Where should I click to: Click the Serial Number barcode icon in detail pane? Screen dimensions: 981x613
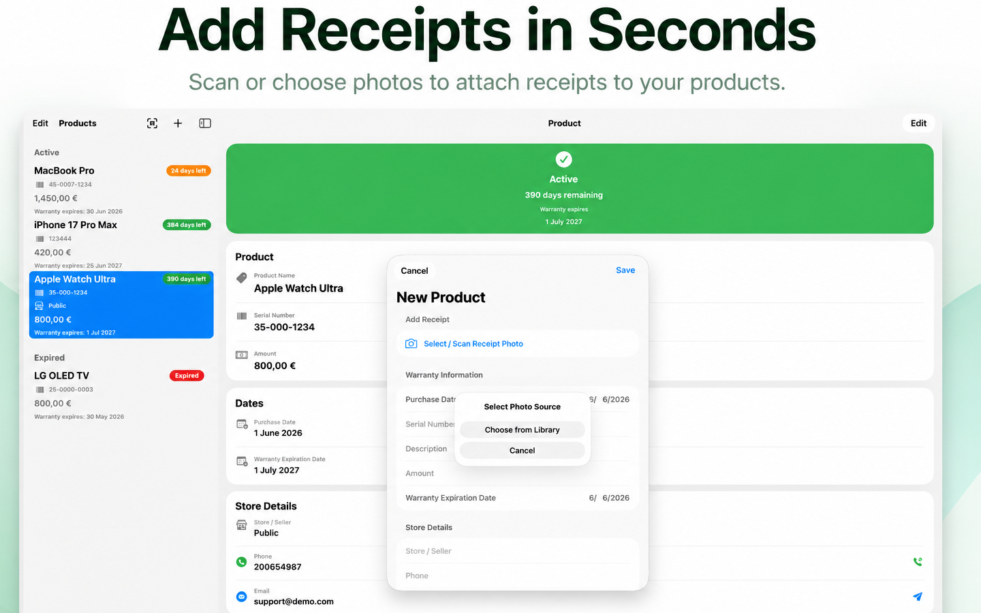tap(242, 316)
